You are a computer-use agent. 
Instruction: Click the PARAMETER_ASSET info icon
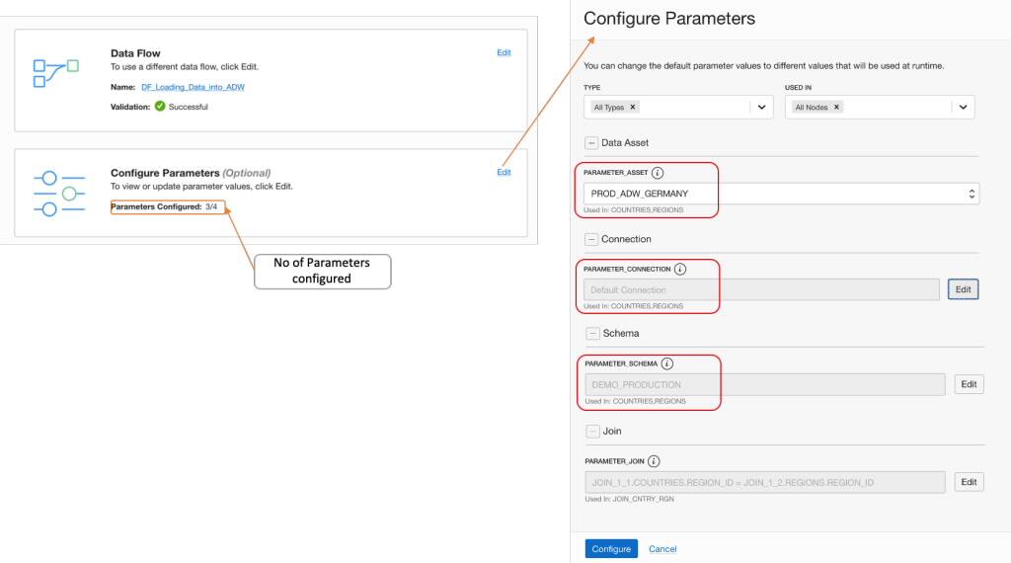click(658, 172)
